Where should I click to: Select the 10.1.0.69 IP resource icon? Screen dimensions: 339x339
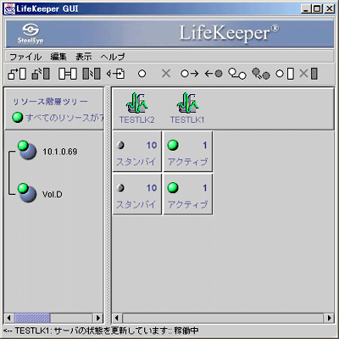27,150
